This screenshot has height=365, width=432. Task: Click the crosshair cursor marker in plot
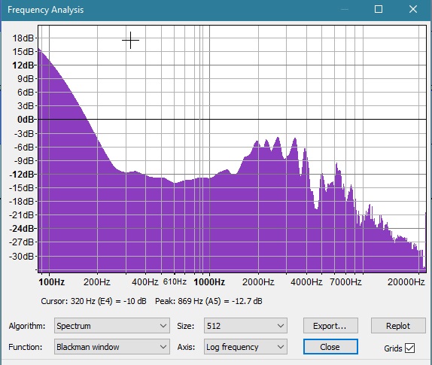[x=131, y=40]
